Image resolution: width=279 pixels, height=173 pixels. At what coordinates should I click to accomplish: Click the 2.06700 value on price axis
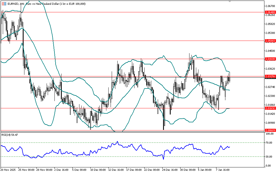pyautogui.click(x=270, y=6)
